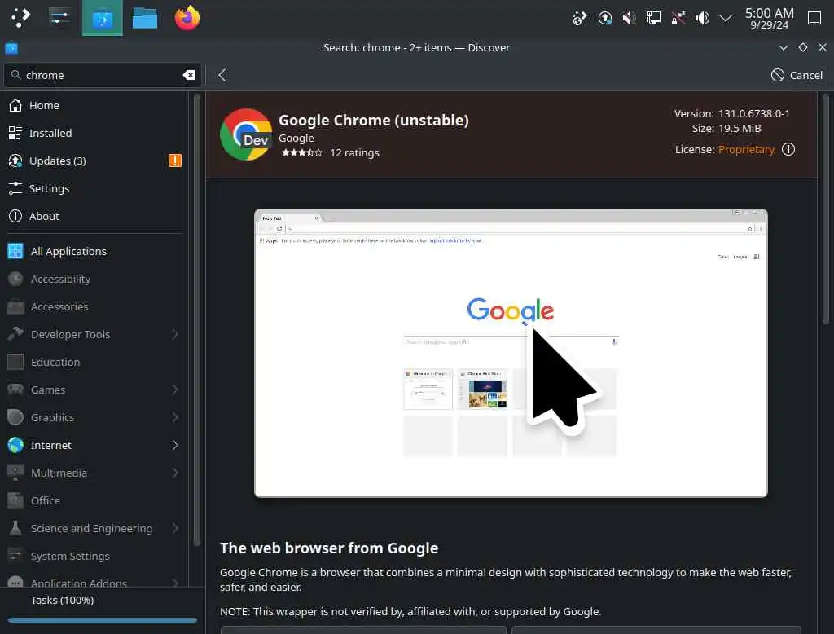Enlarge the Chrome screenshot thumbnail
834x634 pixels.
tap(511, 353)
